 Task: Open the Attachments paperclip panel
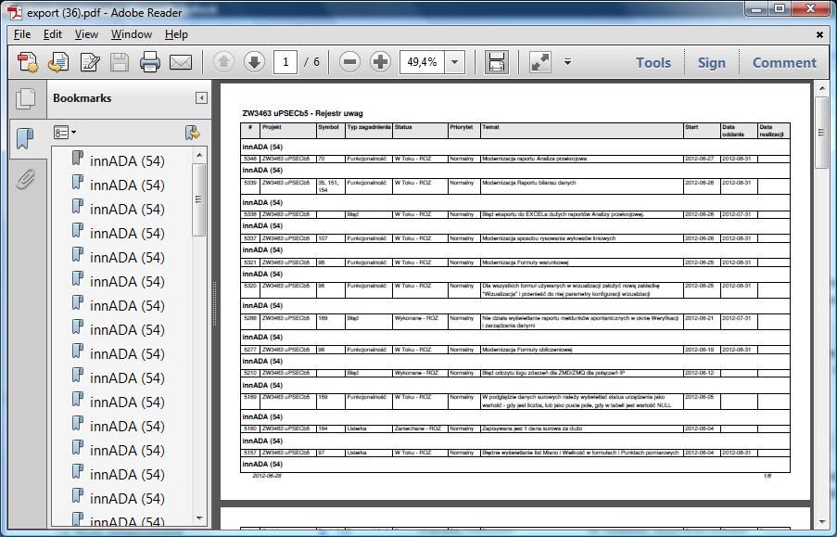coord(25,178)
